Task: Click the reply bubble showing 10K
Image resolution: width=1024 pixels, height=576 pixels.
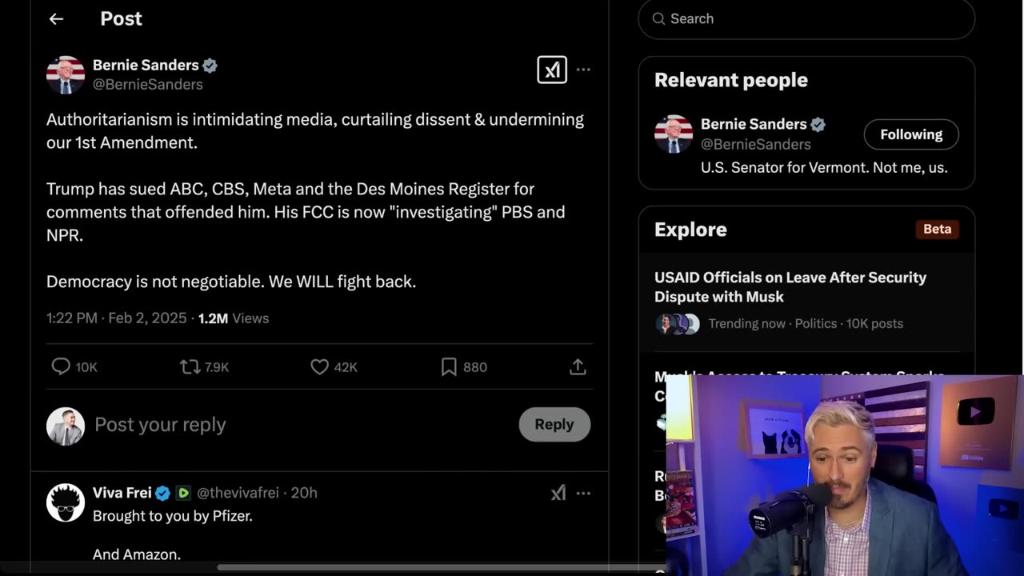Action: point(74,366)
